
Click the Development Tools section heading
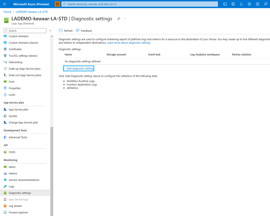(x=15, y=131)
